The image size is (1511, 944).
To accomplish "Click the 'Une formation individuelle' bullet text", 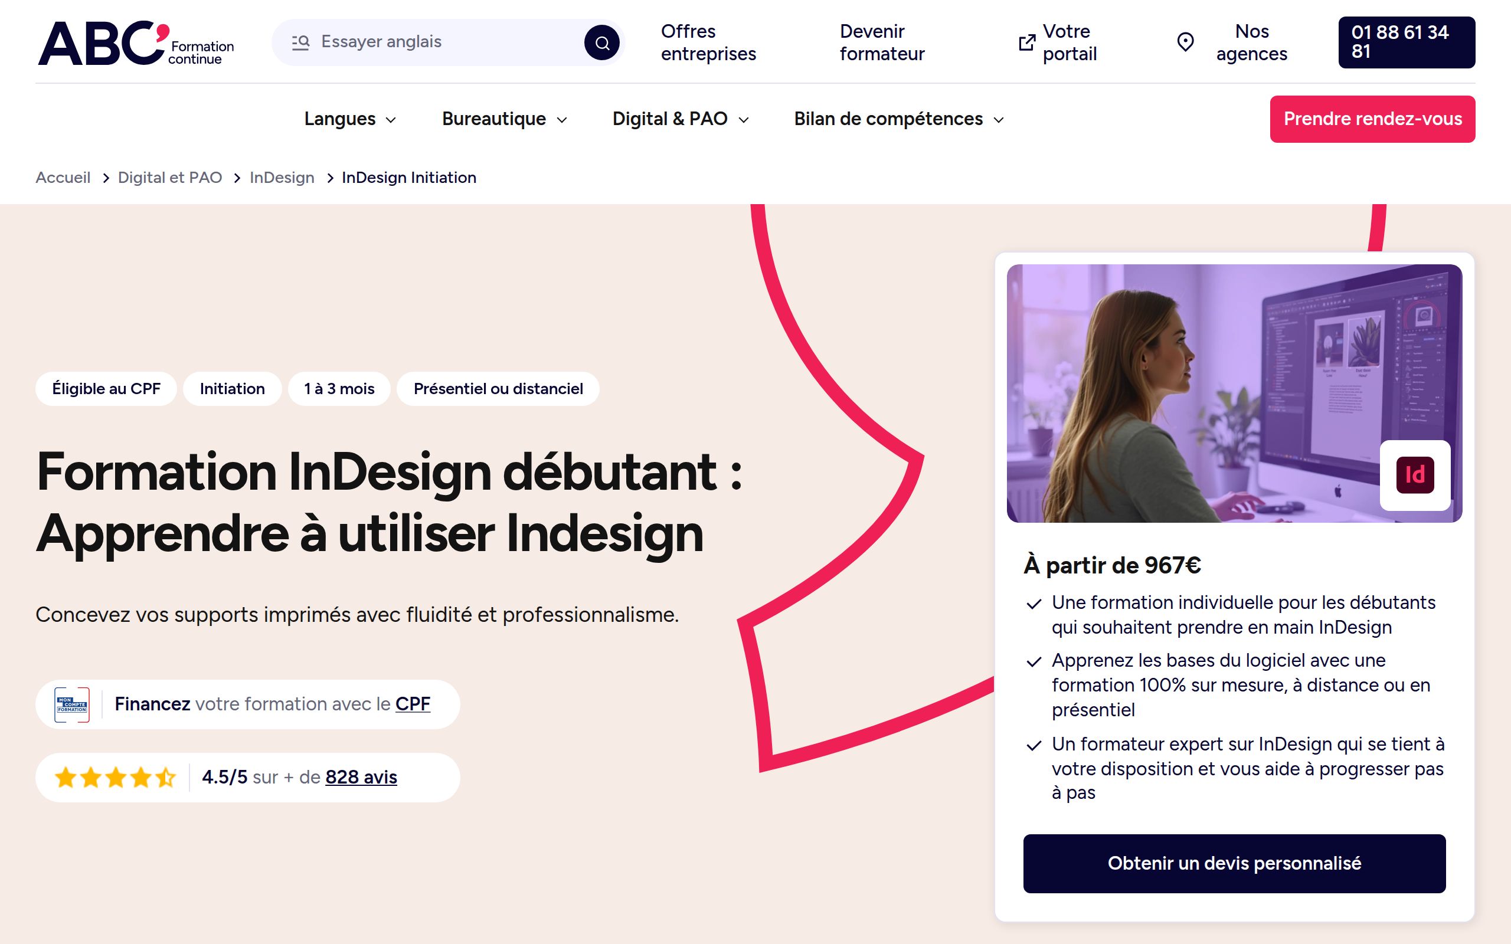I will tap(1244, 615).
